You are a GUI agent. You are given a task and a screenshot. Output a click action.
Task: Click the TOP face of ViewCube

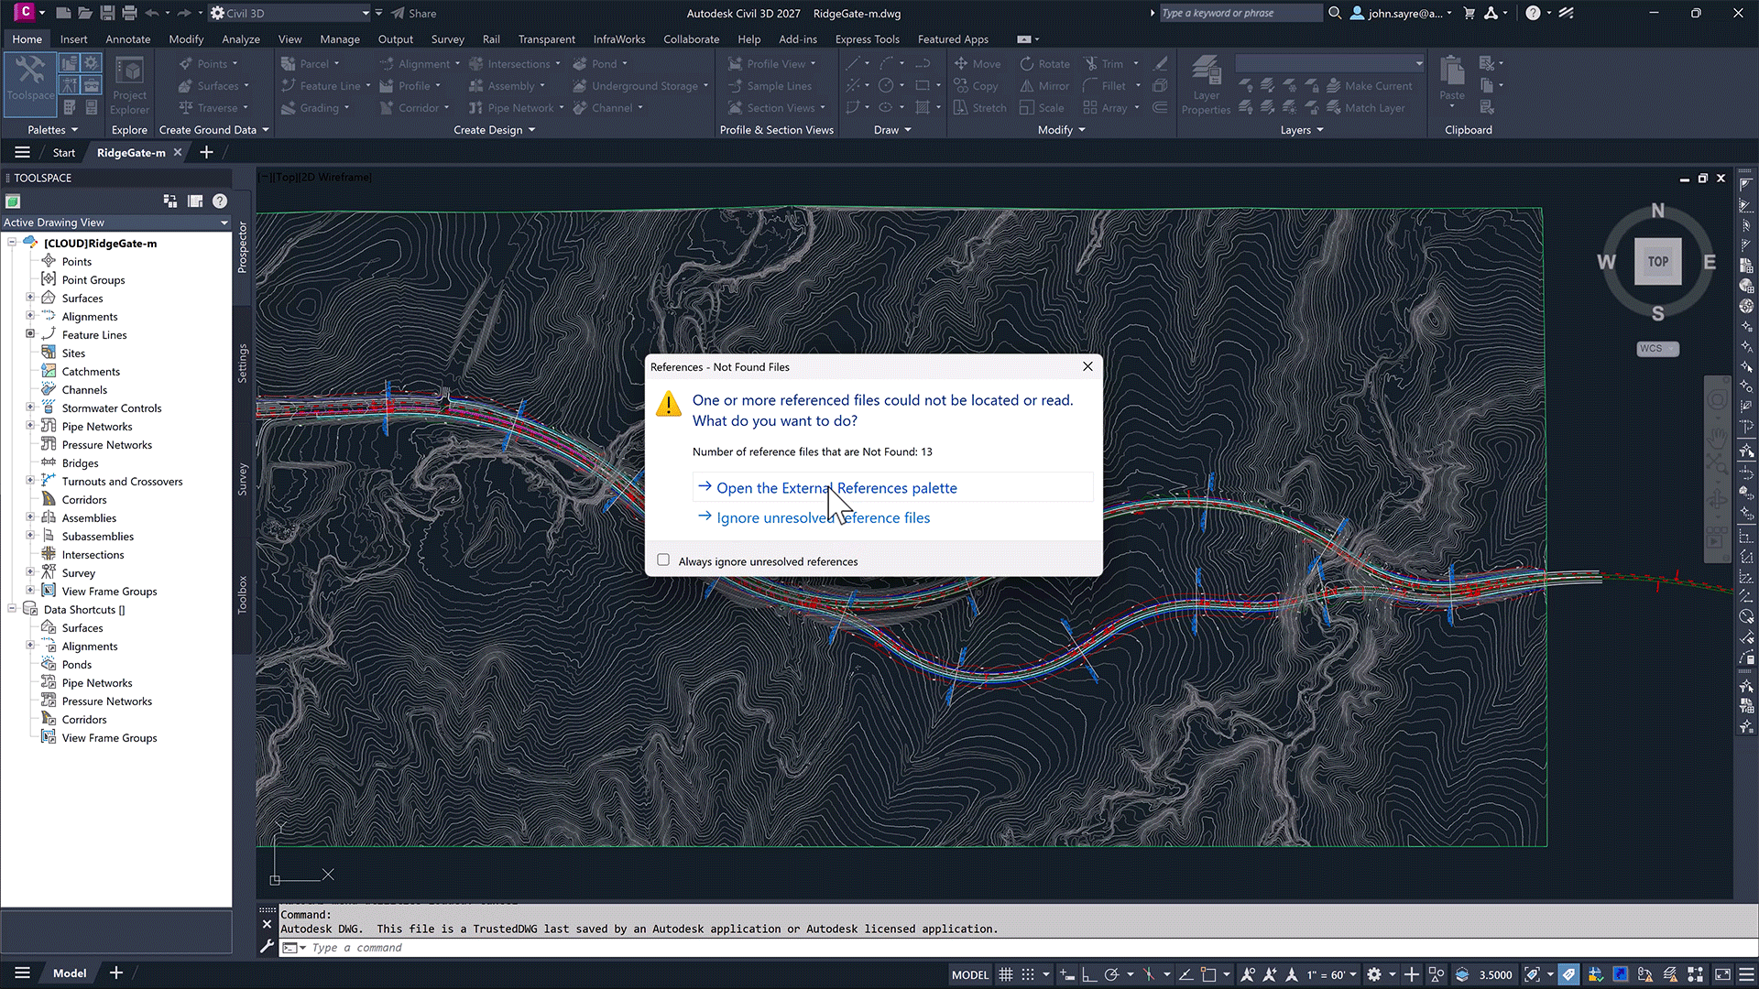(1657, 262)
